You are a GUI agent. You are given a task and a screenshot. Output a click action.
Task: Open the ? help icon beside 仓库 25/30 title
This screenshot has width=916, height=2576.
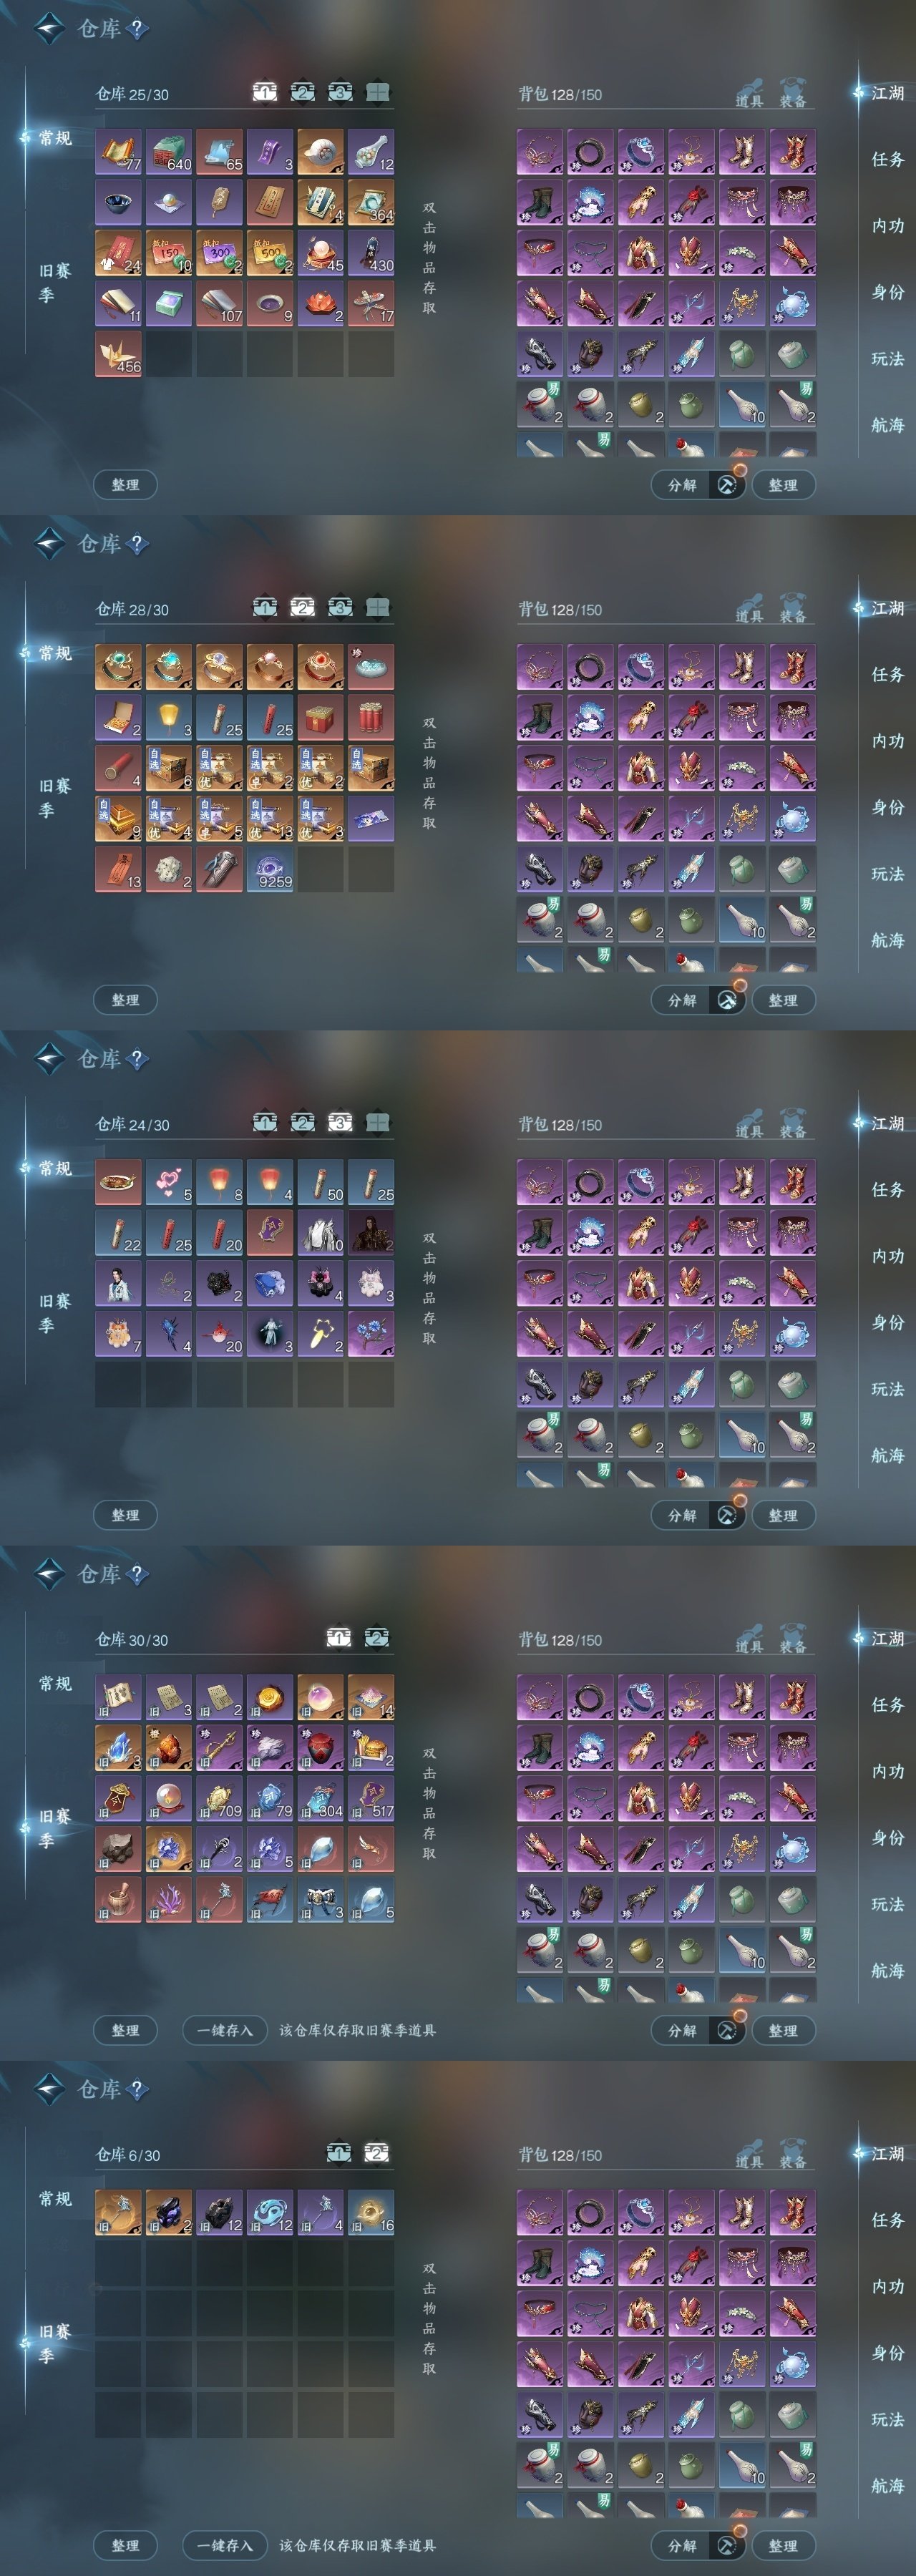[x=137, y=29]
